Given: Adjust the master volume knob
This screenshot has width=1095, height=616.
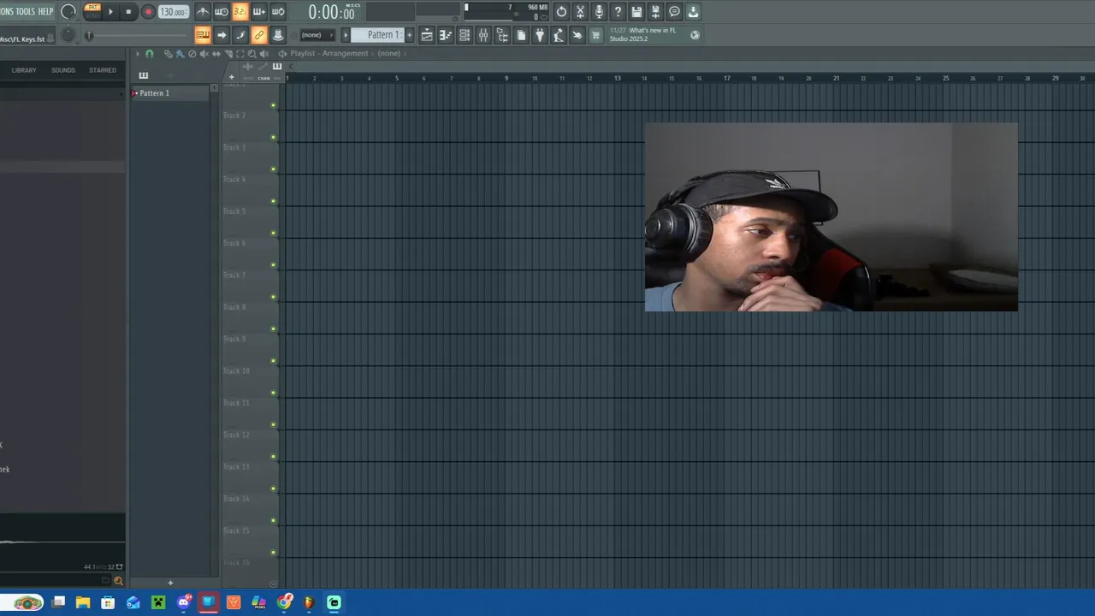Looking at the screenshot, I should tap(68, 11).
